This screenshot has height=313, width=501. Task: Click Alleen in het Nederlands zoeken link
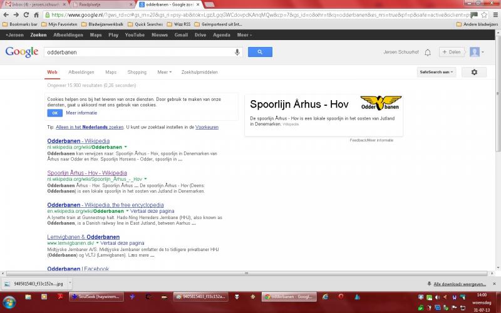90,127
